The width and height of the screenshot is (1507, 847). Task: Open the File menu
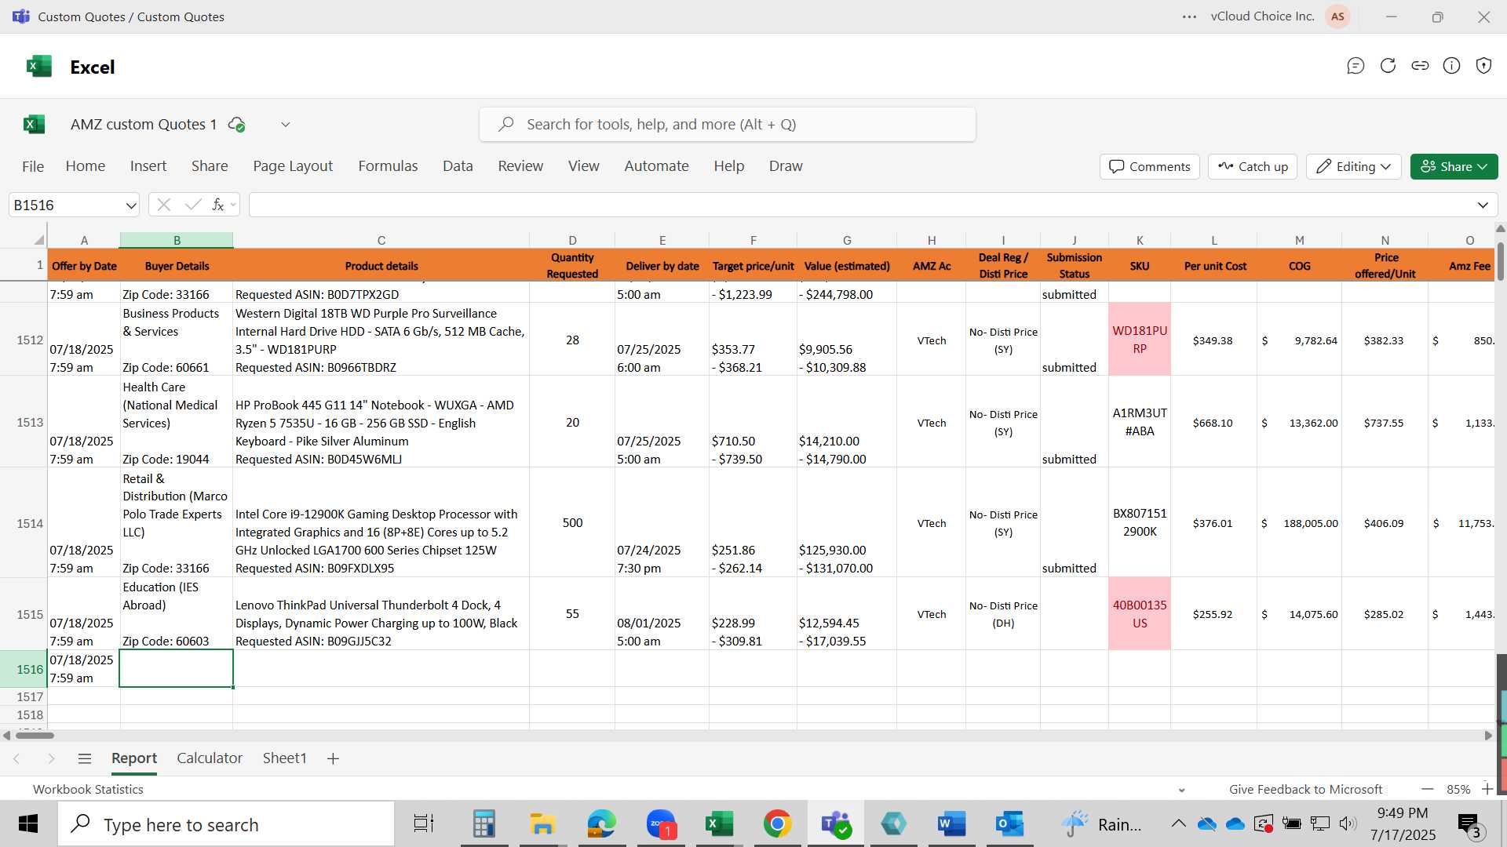(33, 166)
